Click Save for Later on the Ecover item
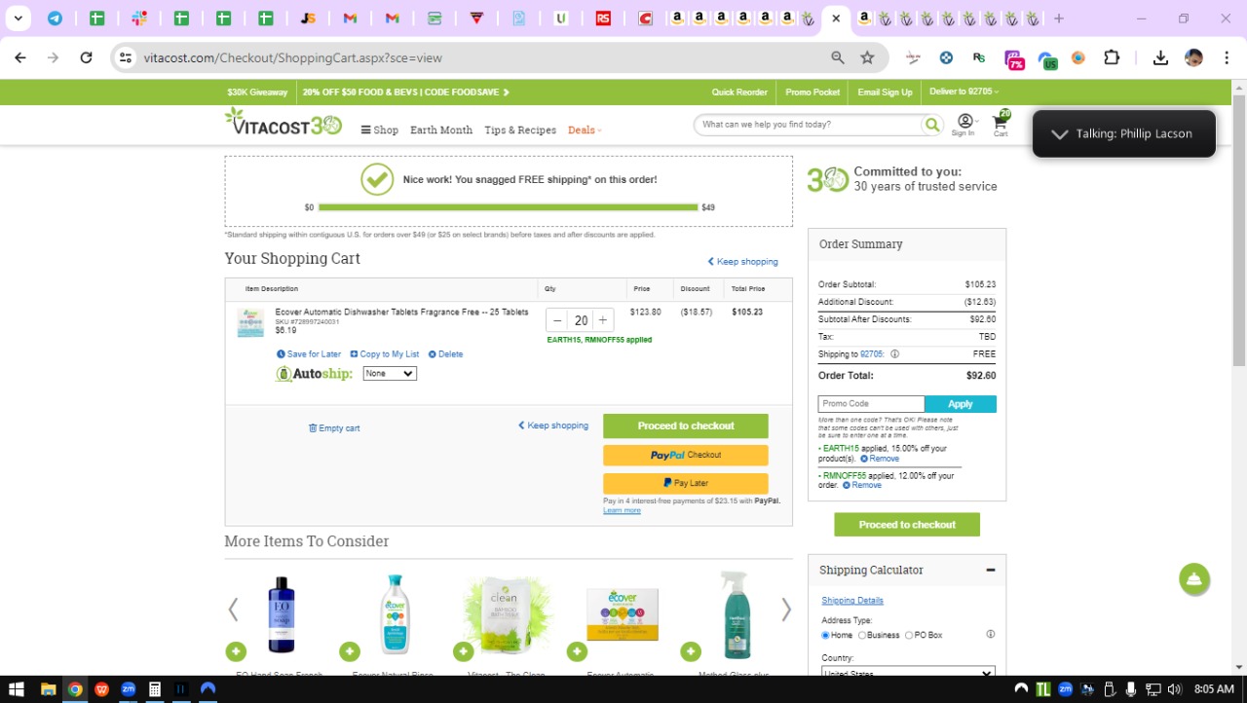This screenshot has width=1247, height=703. [x=309, y=354]
